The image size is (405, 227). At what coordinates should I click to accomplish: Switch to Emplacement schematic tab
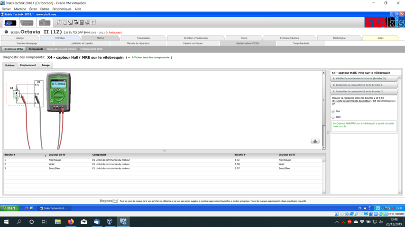tap(28, 65)
